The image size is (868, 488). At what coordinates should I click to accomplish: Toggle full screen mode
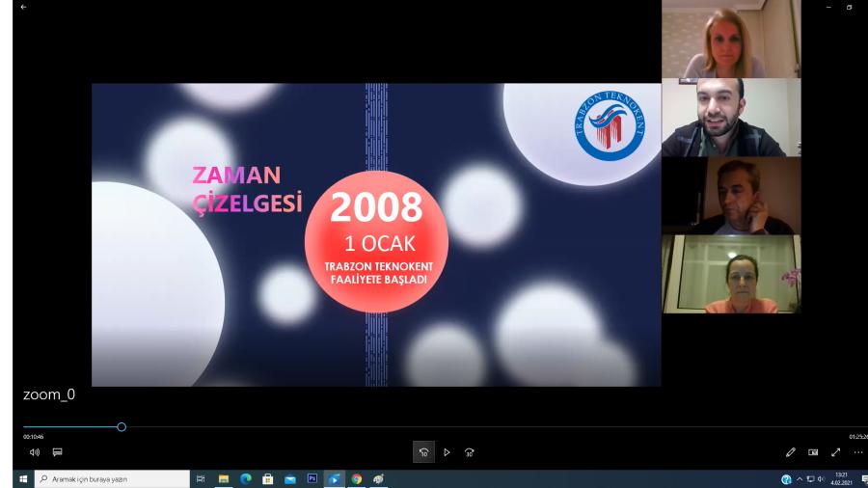click(835, 451)
